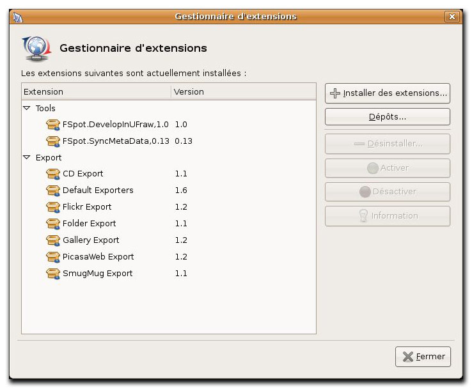
Task: Click the Désinstaller button
Action: tap(388, 144)
